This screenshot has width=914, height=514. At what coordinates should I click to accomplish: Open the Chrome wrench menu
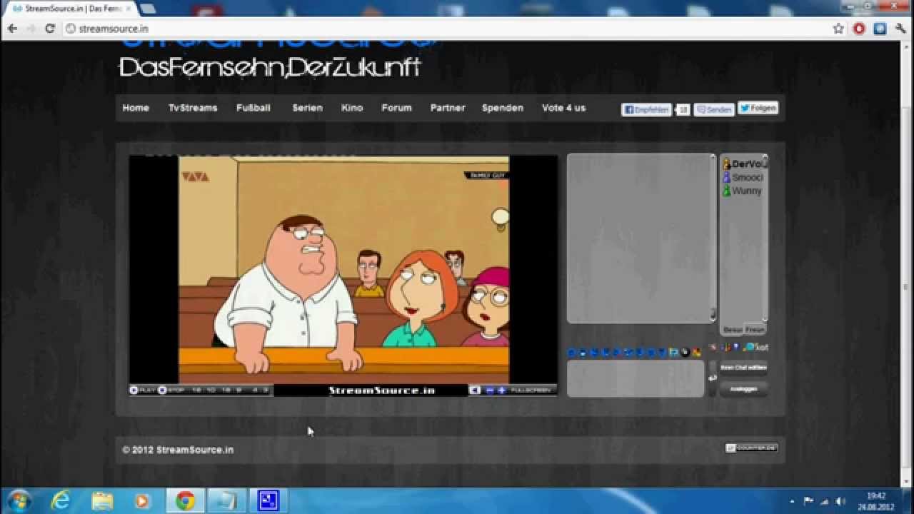900,29
